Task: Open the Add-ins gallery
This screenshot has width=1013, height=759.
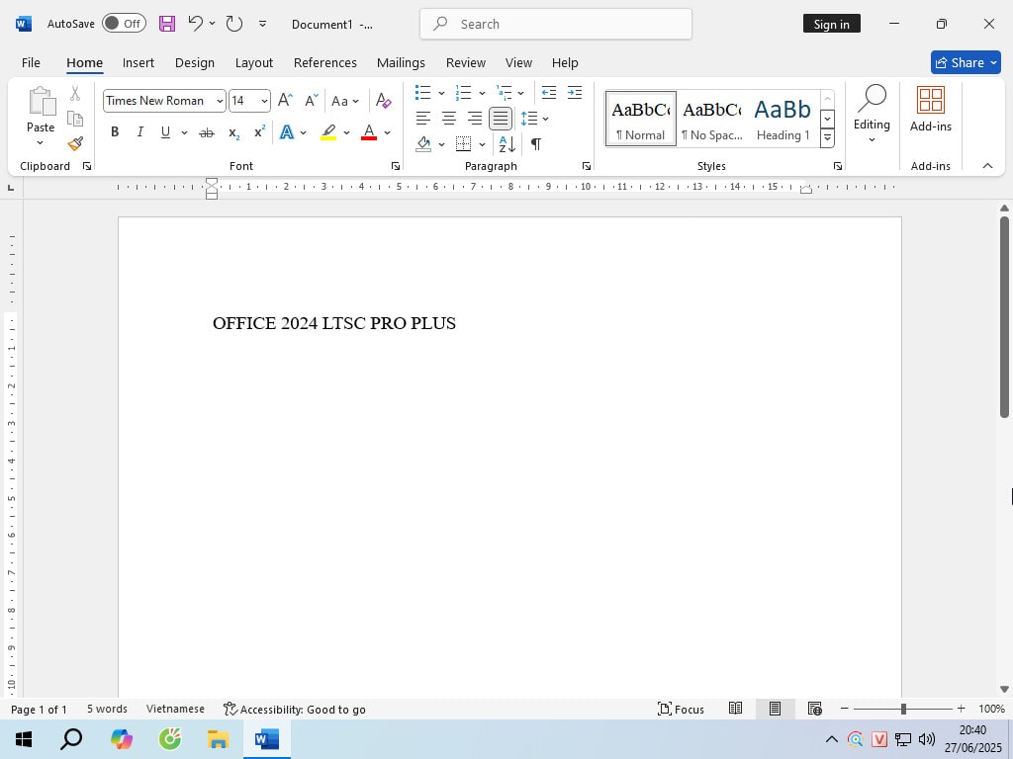Action: tap(930, 109)
